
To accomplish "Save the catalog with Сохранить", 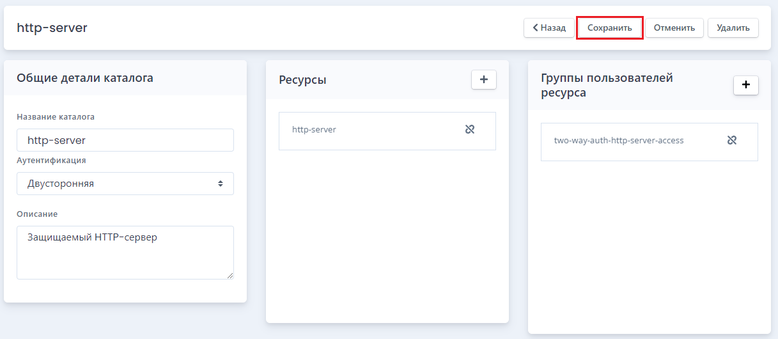I will click(x=610, y=28).
